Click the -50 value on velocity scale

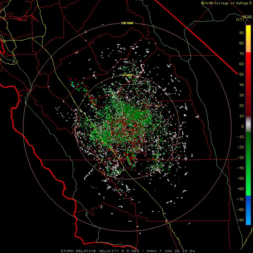(240, 179)
